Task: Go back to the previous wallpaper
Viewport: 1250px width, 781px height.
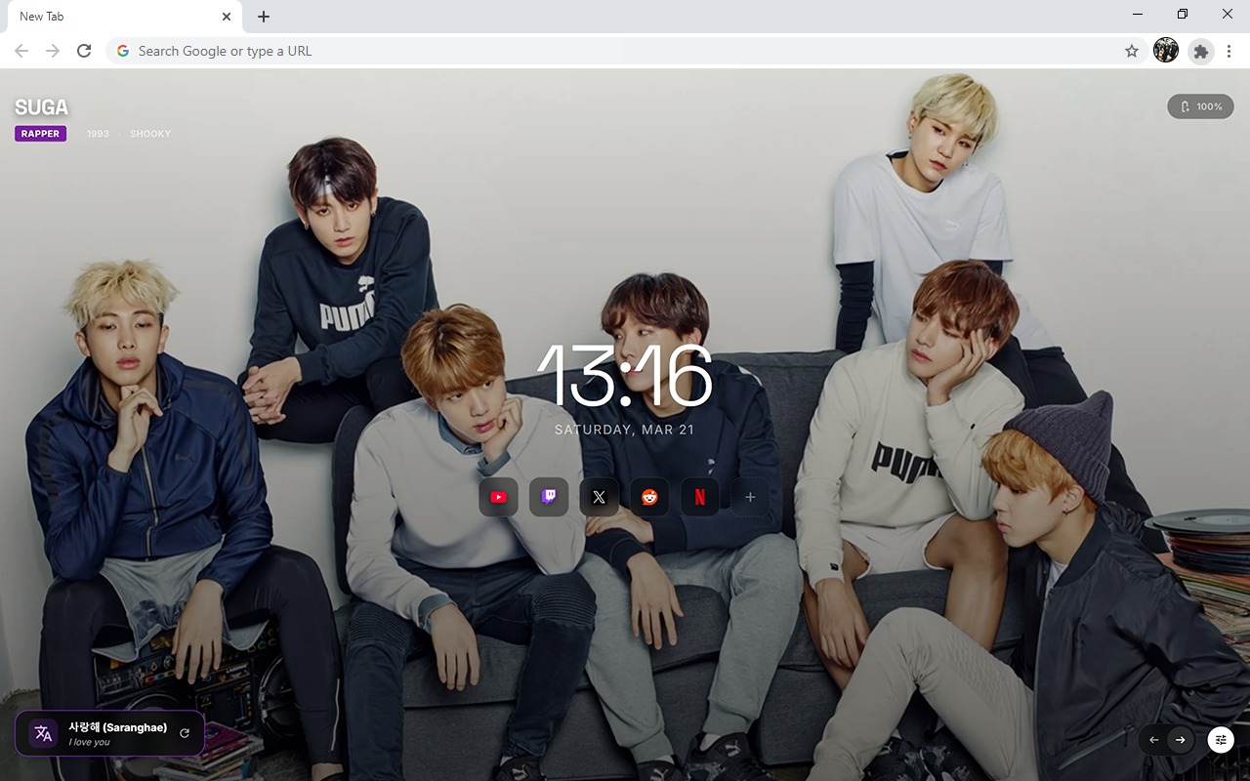Action: tap(1153, 740)
